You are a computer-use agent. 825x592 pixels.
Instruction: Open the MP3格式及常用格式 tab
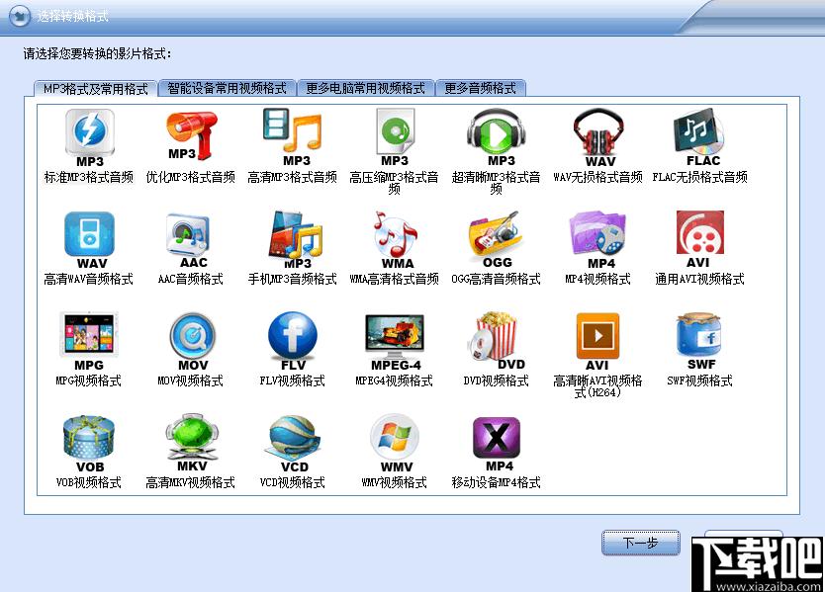point(95,88)
